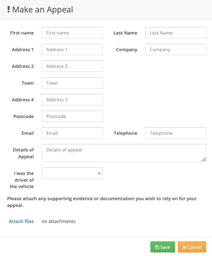The image size is (212, 256).
Task: Focus the First name field
Action: [x=72, y=33]
